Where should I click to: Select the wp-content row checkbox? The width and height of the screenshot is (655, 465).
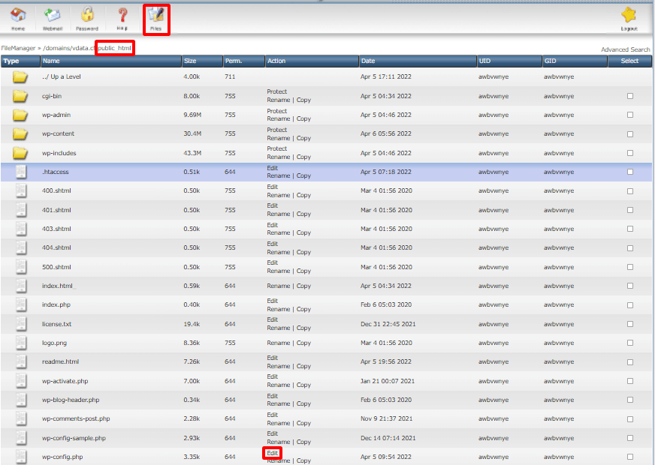[x=630, y=134]
